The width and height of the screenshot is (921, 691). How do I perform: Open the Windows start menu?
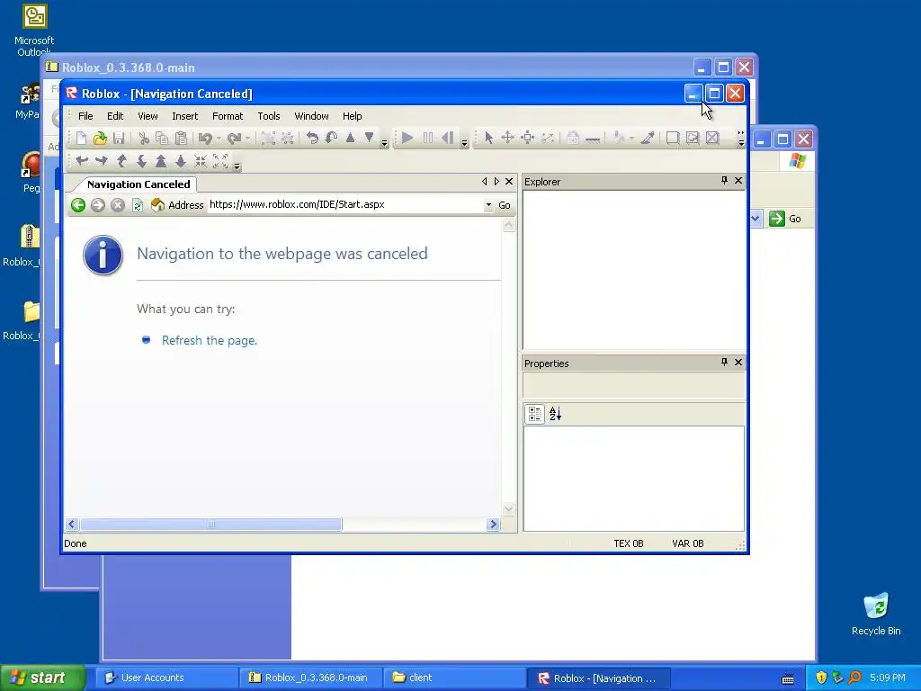(42, 678)
